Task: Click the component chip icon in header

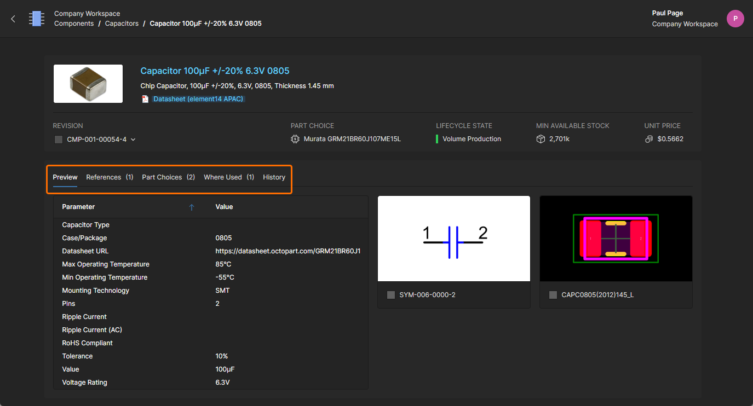Action: pyautogui.click(x=37, y=19)
